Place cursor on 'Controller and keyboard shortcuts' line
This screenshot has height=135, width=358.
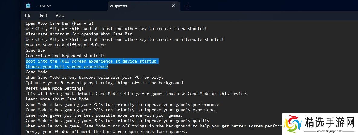click(x=65, y=56)
